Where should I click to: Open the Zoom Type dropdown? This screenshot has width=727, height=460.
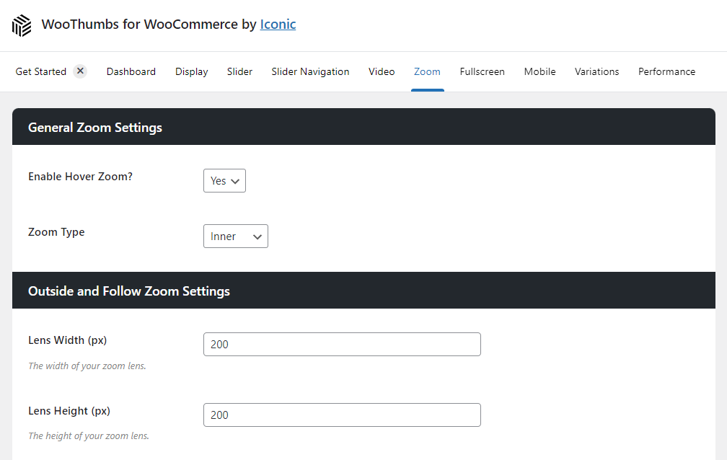[x=235, y=236]
